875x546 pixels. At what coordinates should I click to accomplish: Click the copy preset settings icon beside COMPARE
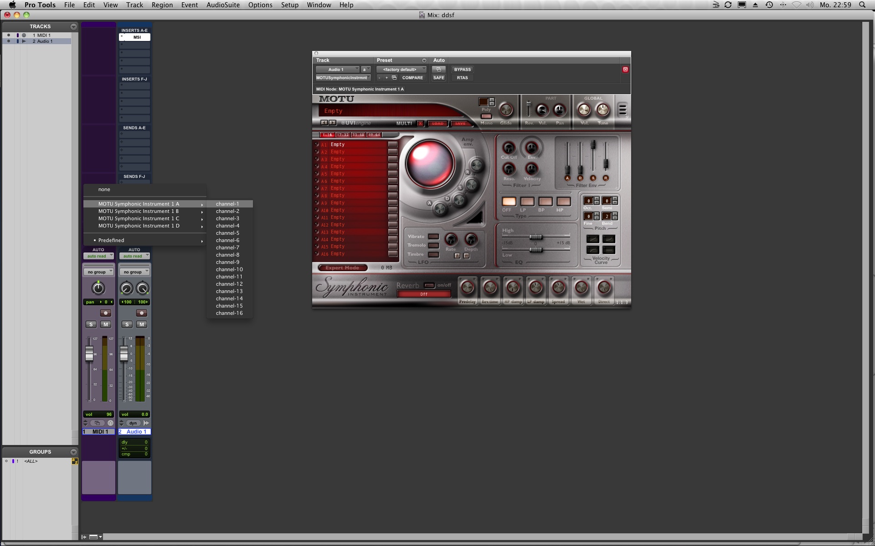coord(394,78)
